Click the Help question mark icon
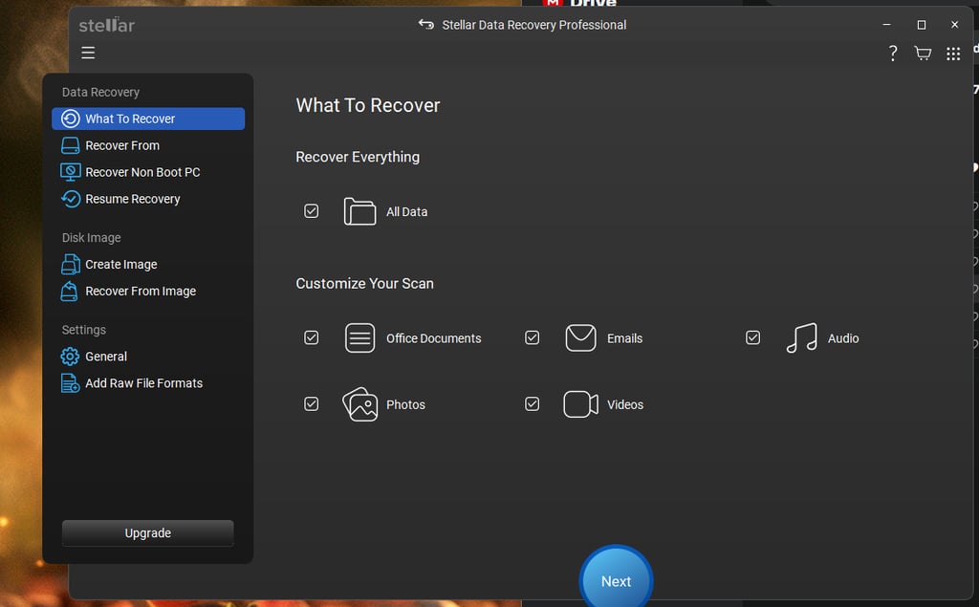 tap(893, 54)
